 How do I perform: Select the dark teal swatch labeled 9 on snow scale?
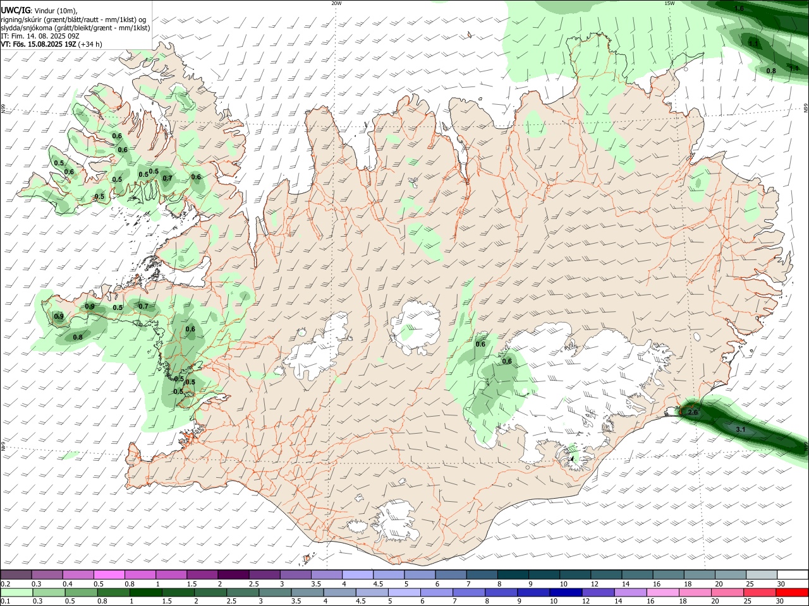click(543, 575)
